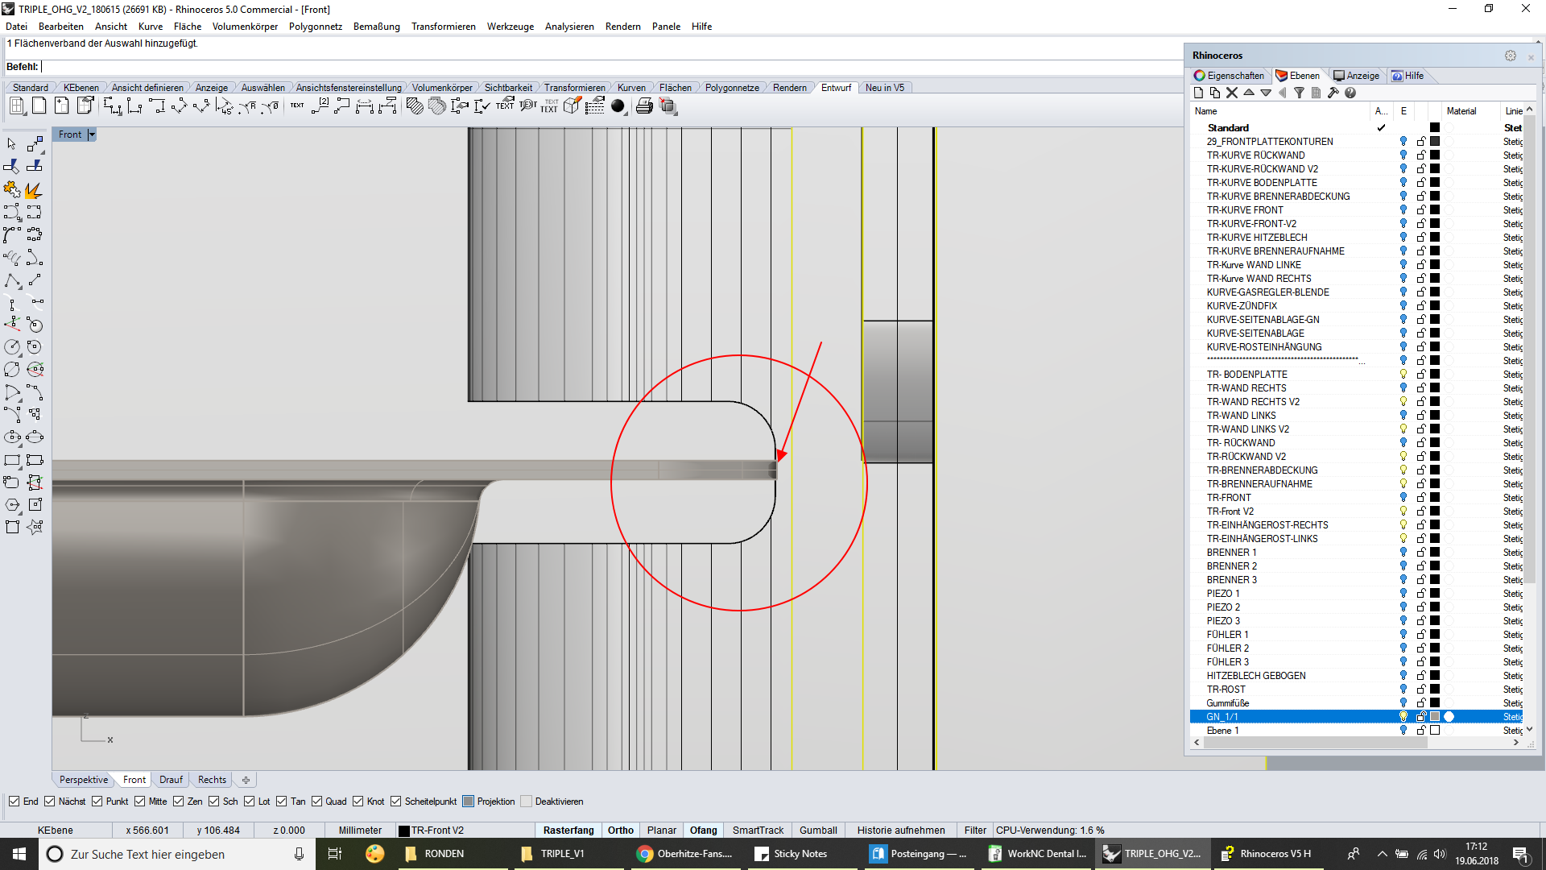This screenshot has width=1546, height=870.
Task: Open the panel settings gear icon
Action: click(1510, 56)
